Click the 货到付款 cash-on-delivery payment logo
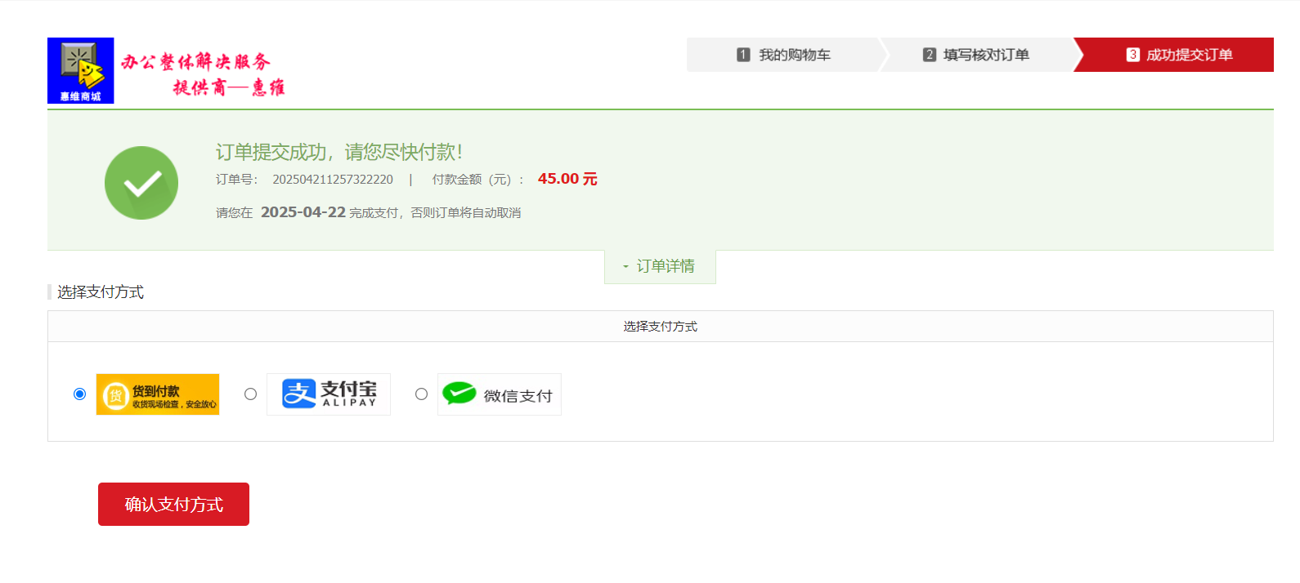Viewport: 1300px width, 583px height. coord(158,394)
